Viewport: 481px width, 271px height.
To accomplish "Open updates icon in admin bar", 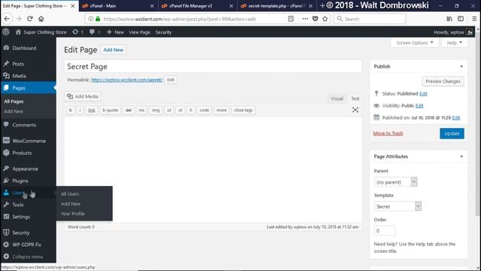I will point(77,32).
